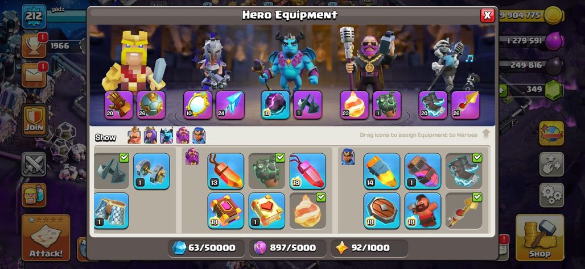Select the level 20 Barbarian King gauntlet equipment
Viewport: 585px width, 269px height.
point(118,105)
